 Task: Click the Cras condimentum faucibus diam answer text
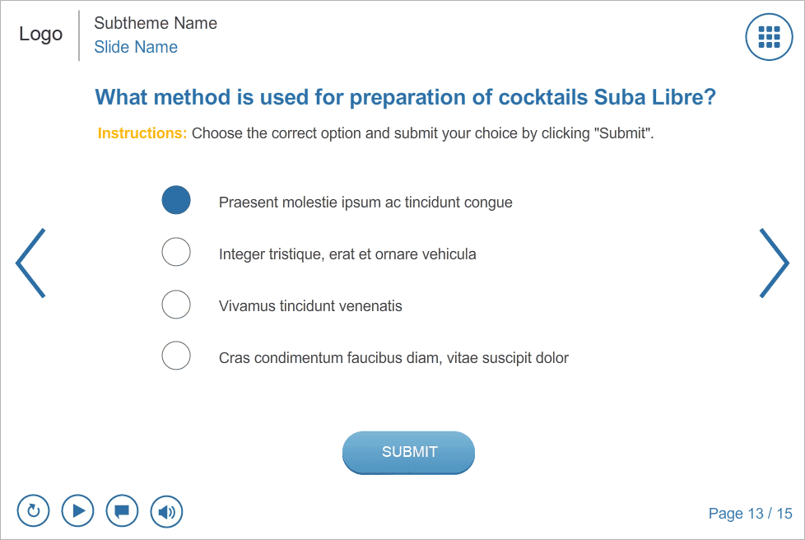point(331,358)
